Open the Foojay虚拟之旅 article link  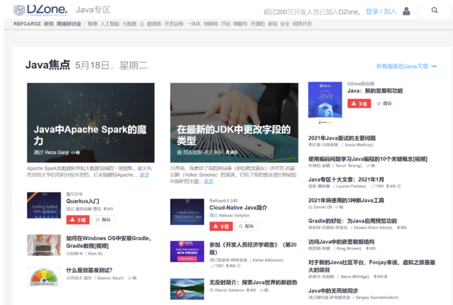pos(371,266)
